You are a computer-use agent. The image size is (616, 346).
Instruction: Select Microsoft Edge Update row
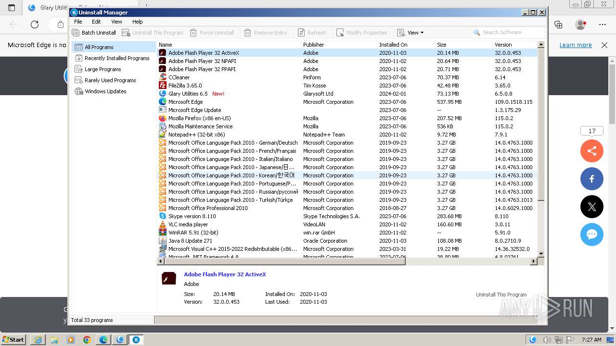click(347, 110)
